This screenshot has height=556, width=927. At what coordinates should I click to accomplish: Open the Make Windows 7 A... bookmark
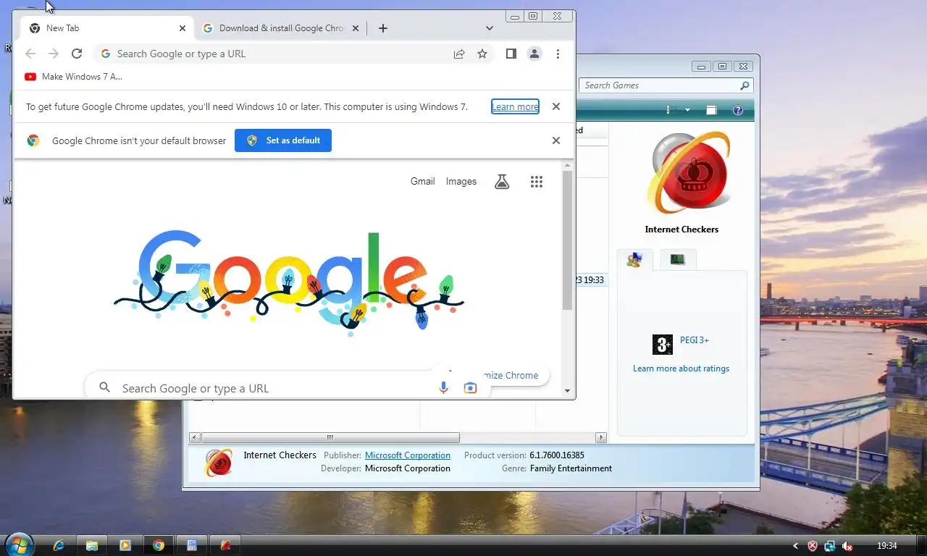click(x=73, y=77)
